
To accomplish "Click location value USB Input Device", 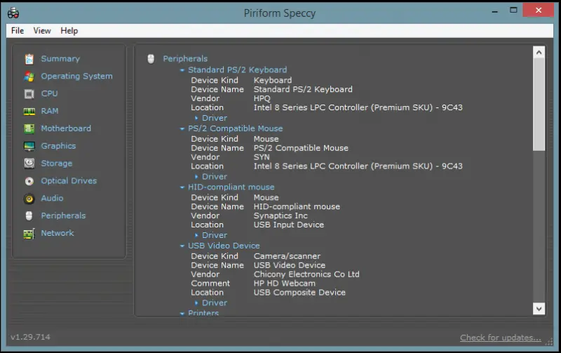I will click(289, 225).
